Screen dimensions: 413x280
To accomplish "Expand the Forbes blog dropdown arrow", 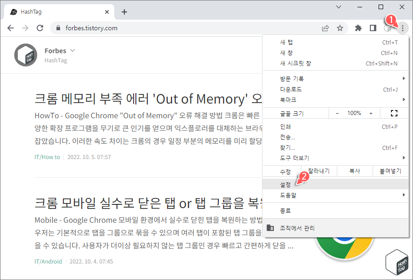I will point(73,51).
